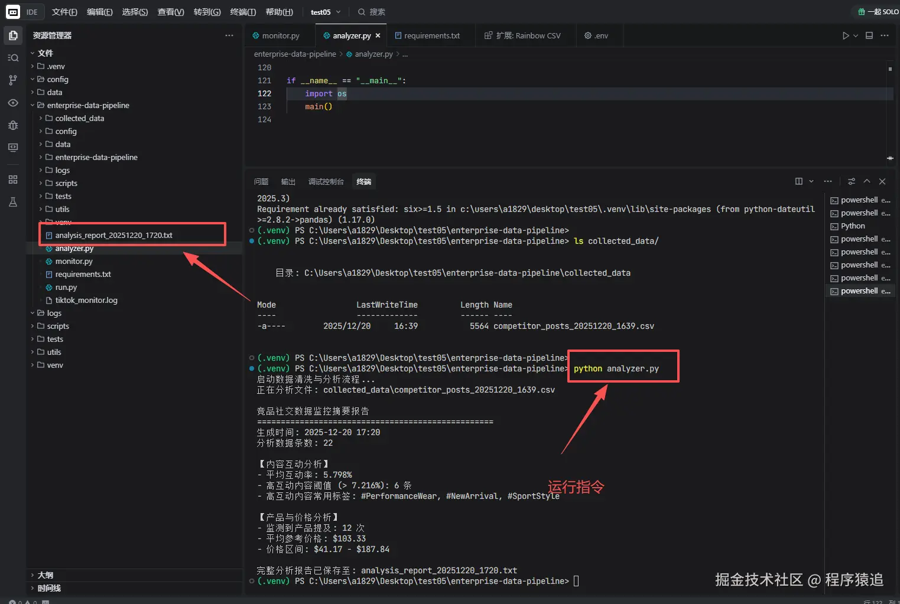Expand the nested enterprise-data-pipeline subfolder
The height and width of the screenshot is (604, 900).
[x=135, y=157]
